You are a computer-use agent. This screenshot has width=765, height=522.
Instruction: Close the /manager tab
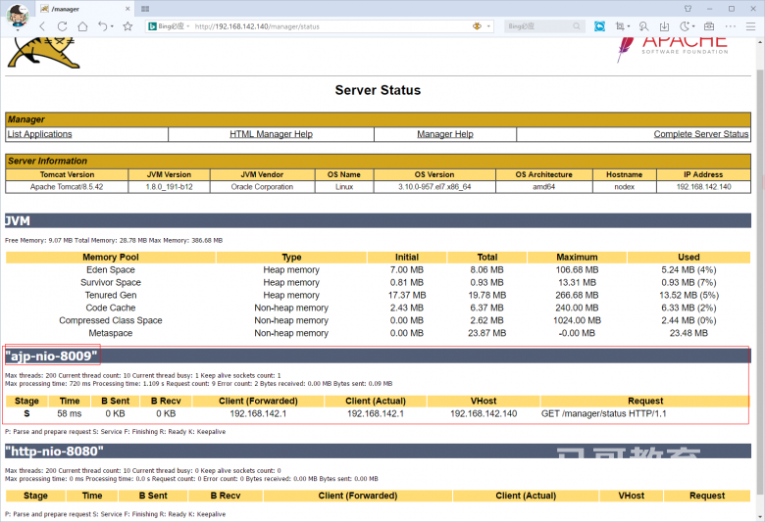tap(127, 9)
